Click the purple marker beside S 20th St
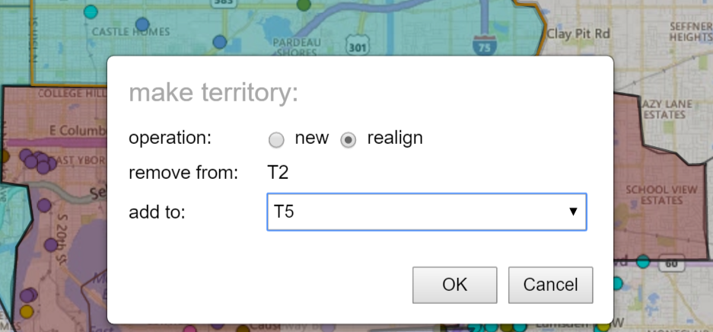713x332 pixels. 51,245
